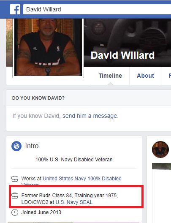The height and width of the screenshot is (223, 171).
Task: Click the dark cover photo
Action: pyautogui.click(x=127, y=42)
